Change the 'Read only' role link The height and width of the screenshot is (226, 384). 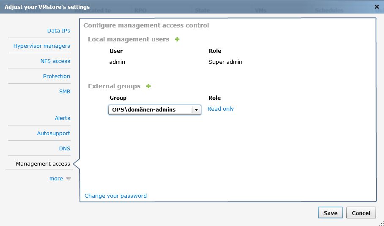tap(220, 109)
